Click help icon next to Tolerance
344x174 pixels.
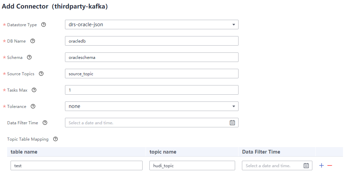click(x=33, y=106)
